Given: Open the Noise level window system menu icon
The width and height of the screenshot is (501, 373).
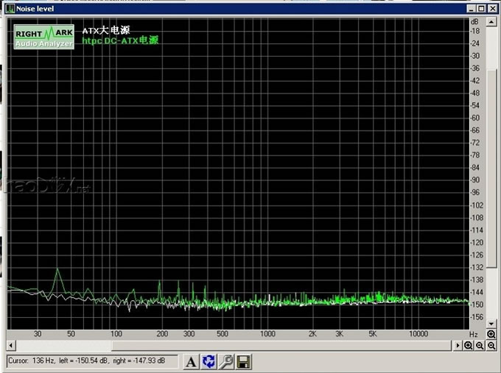Looking at the screenshot, I should [10, 9].
